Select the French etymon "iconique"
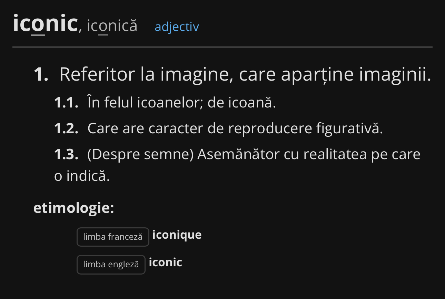This screenshot has width=445, height=299. point(177,235)
